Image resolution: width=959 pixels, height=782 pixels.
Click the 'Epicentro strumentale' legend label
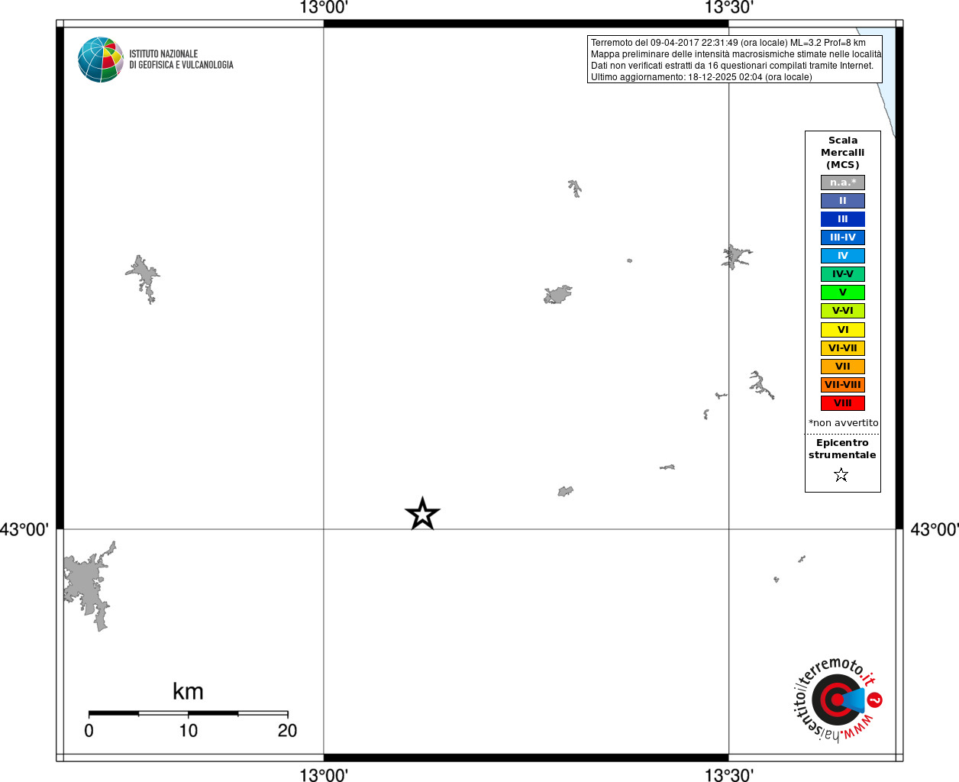click(842, 449)
